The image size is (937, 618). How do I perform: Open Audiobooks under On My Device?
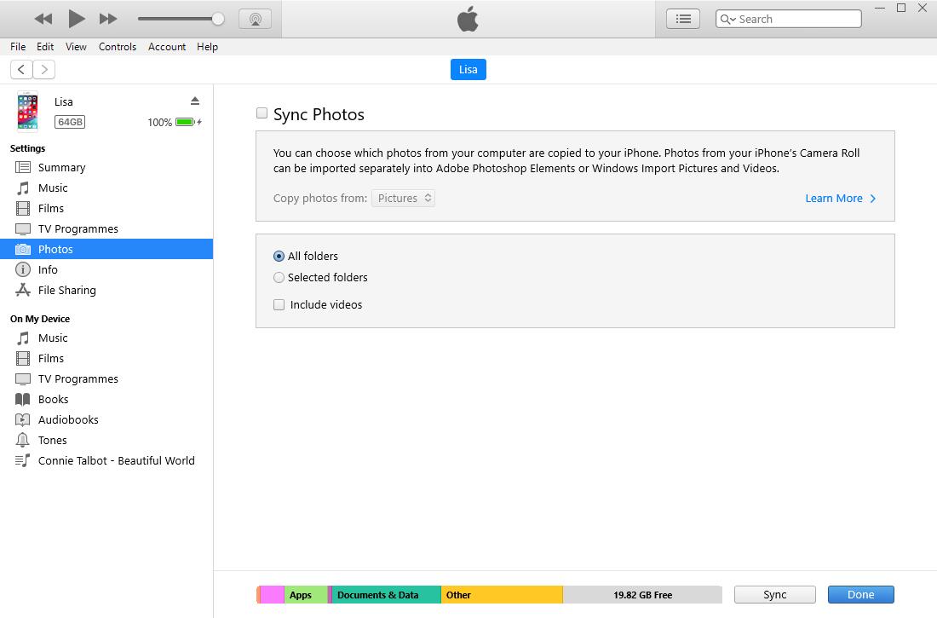coord(106,419)
